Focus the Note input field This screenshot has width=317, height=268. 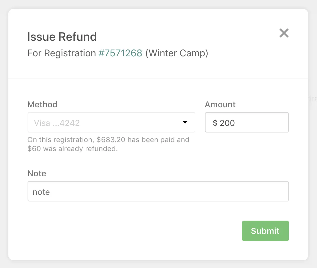pos(158,191)
